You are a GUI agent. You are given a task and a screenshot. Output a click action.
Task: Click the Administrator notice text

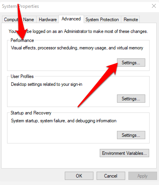coord(78,31)
